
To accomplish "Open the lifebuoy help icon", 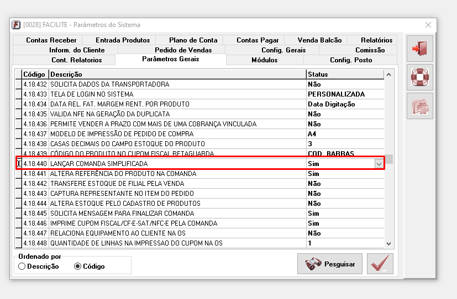I will click(419, 77).
